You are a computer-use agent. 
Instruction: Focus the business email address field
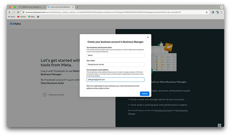click(116, 80)
